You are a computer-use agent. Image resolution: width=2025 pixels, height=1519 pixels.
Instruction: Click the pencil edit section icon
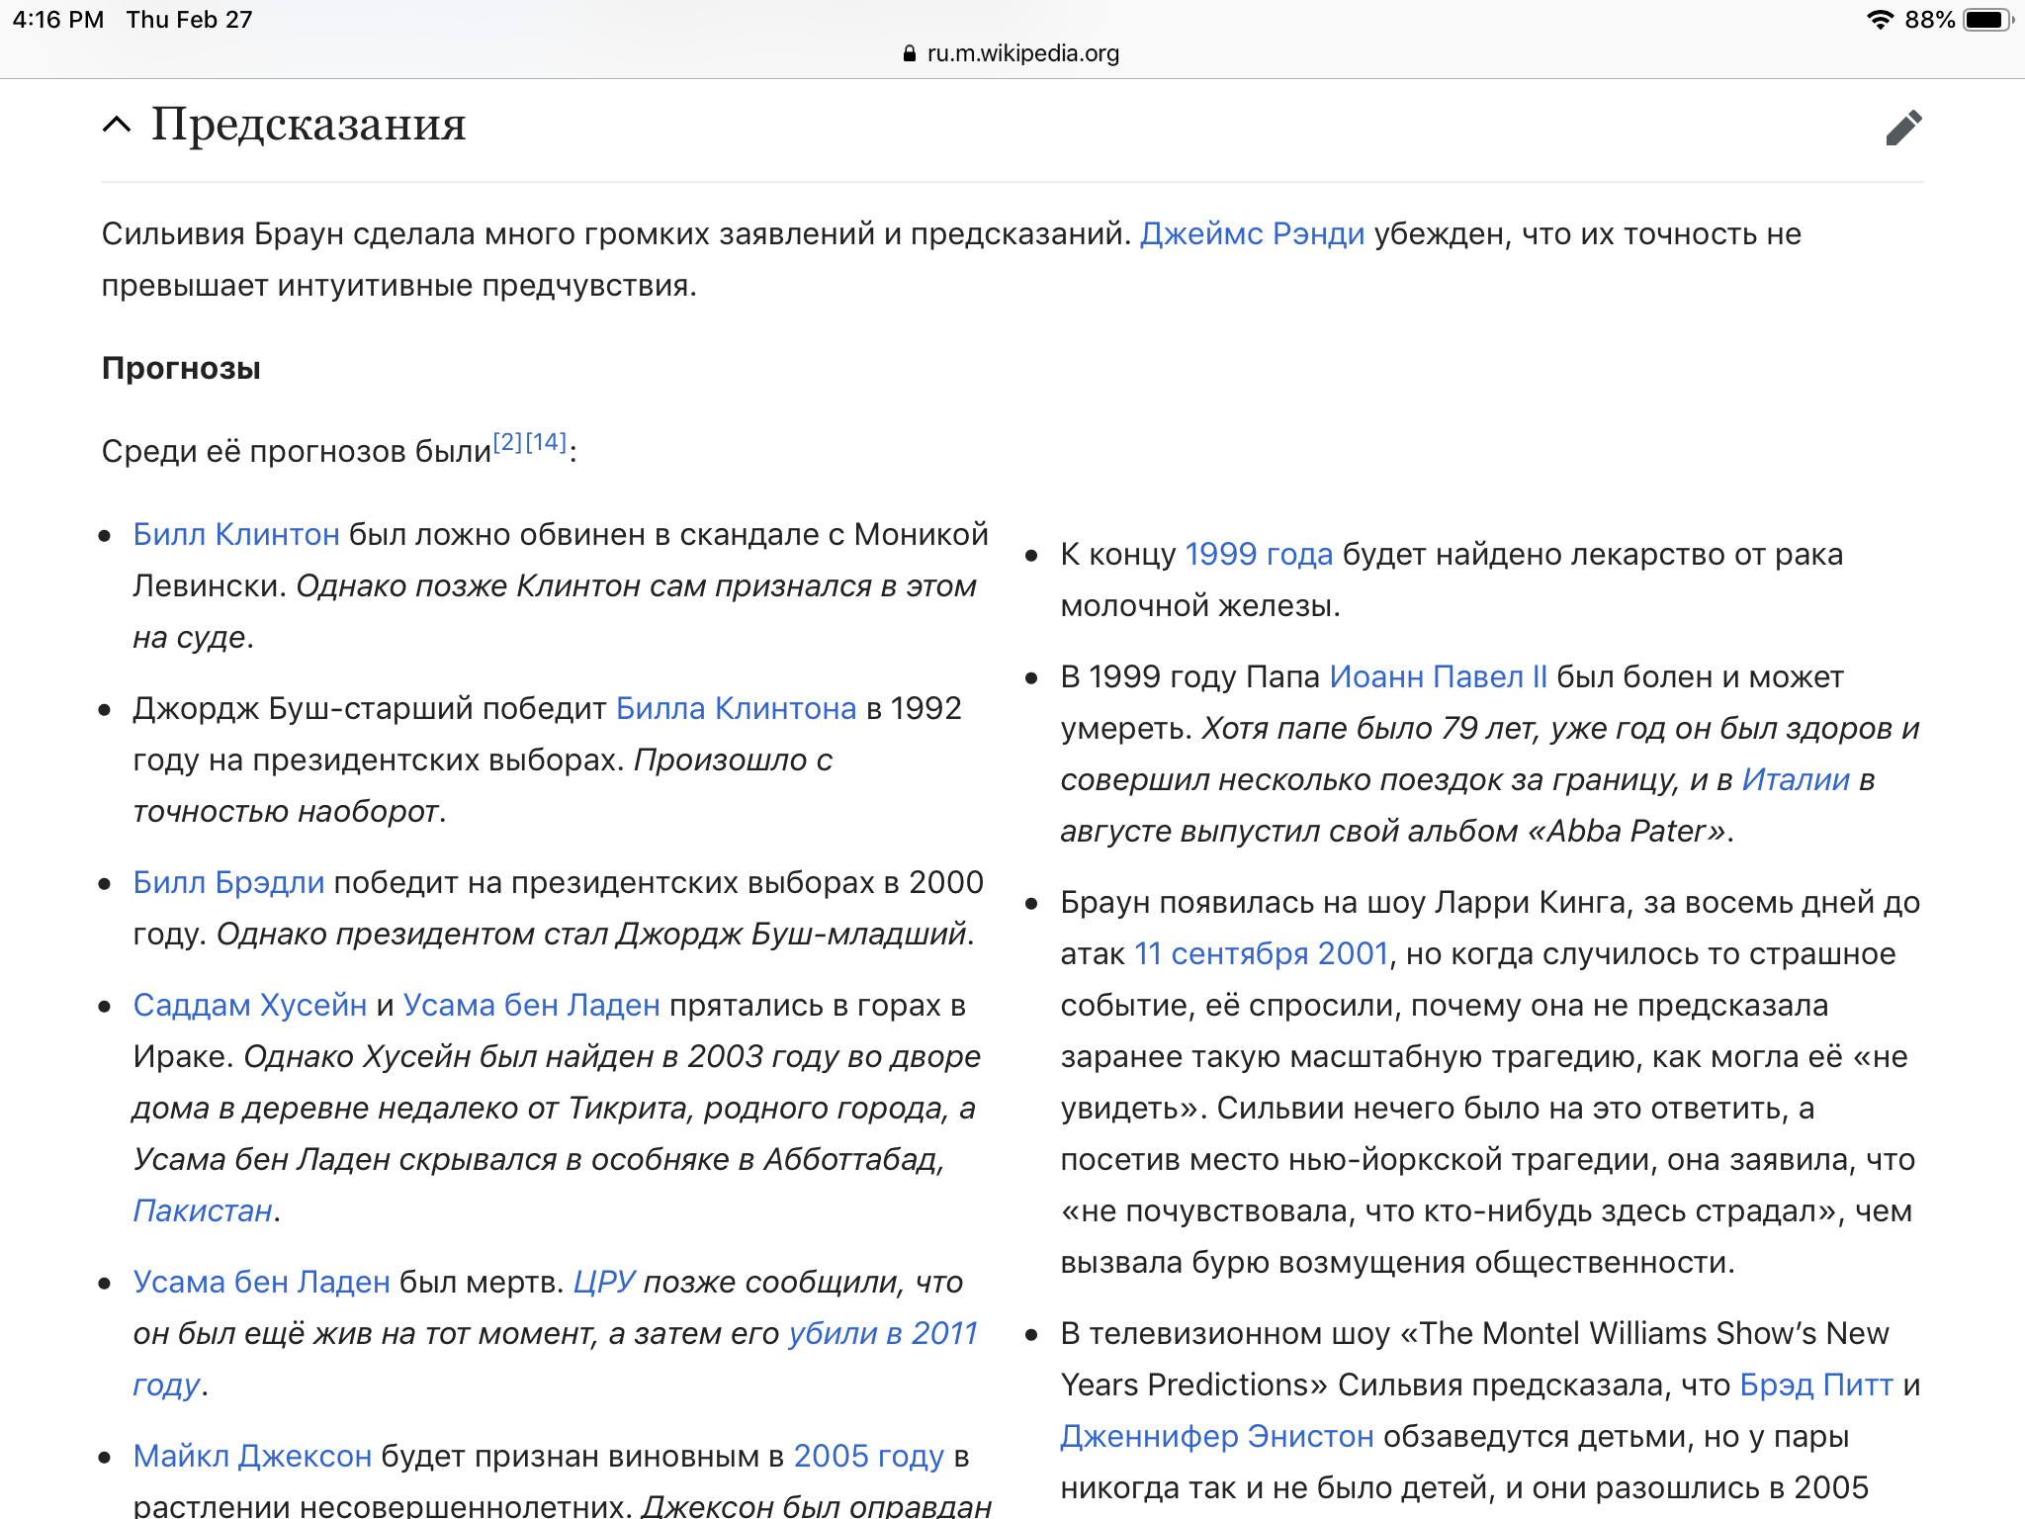[x=1903, y=128]
